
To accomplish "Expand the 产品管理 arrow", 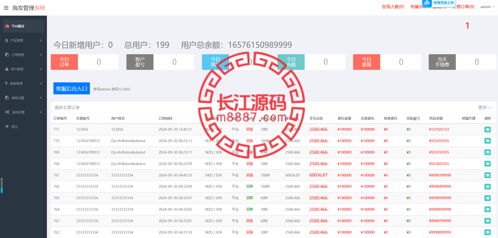I will pos(41,40).
